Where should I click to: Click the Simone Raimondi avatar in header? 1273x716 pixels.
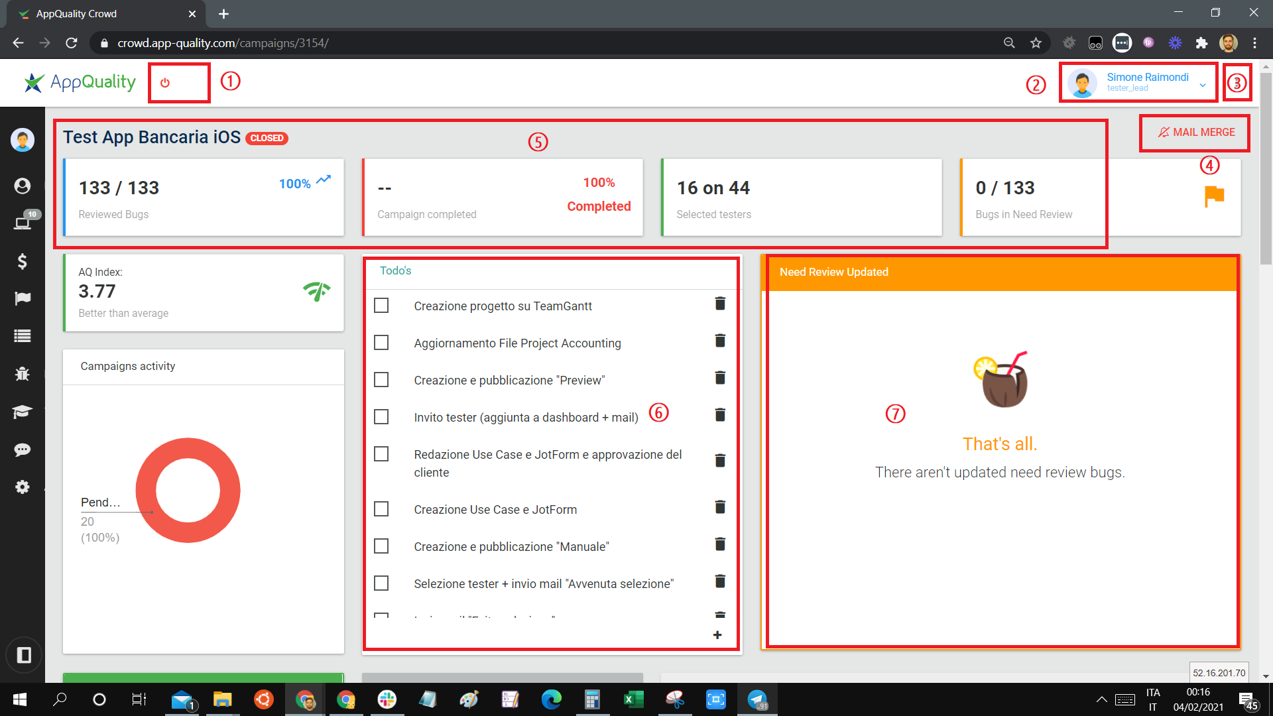pyautogui.click(x=1082, y=83)
